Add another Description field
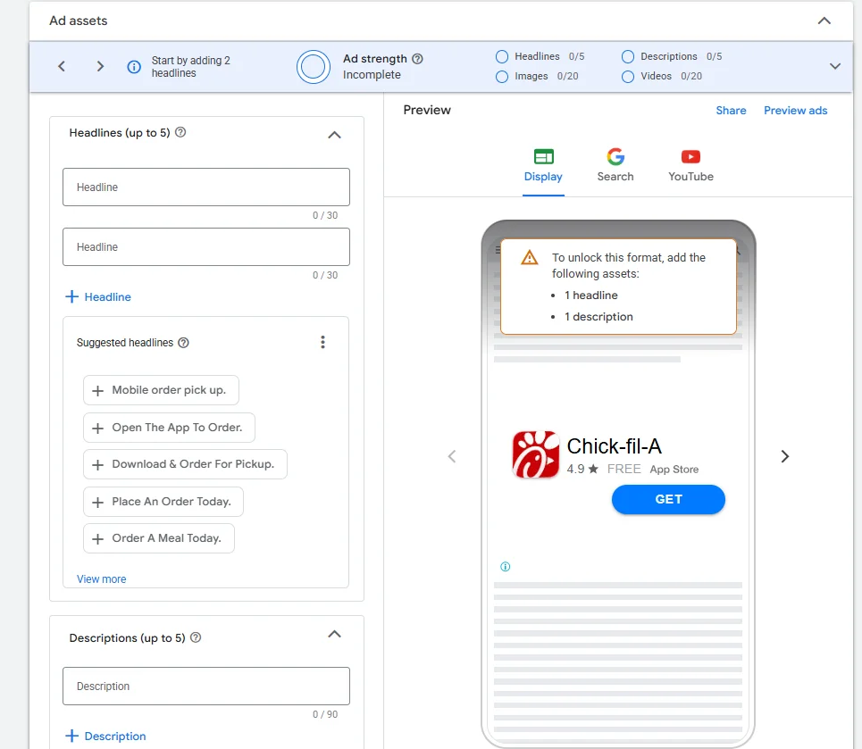Image resolution: width=862 pixels, height=749 pixels. click(x=105, y=736)
